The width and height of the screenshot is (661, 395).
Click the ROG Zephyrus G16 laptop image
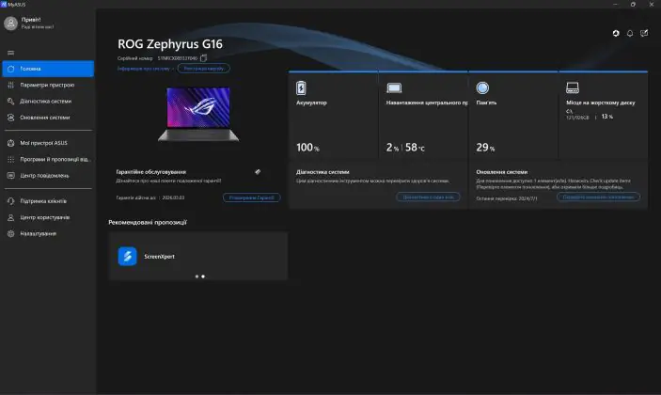tap(198, 114)
